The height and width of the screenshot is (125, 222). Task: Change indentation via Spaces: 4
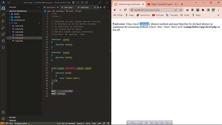click(80, 124)
